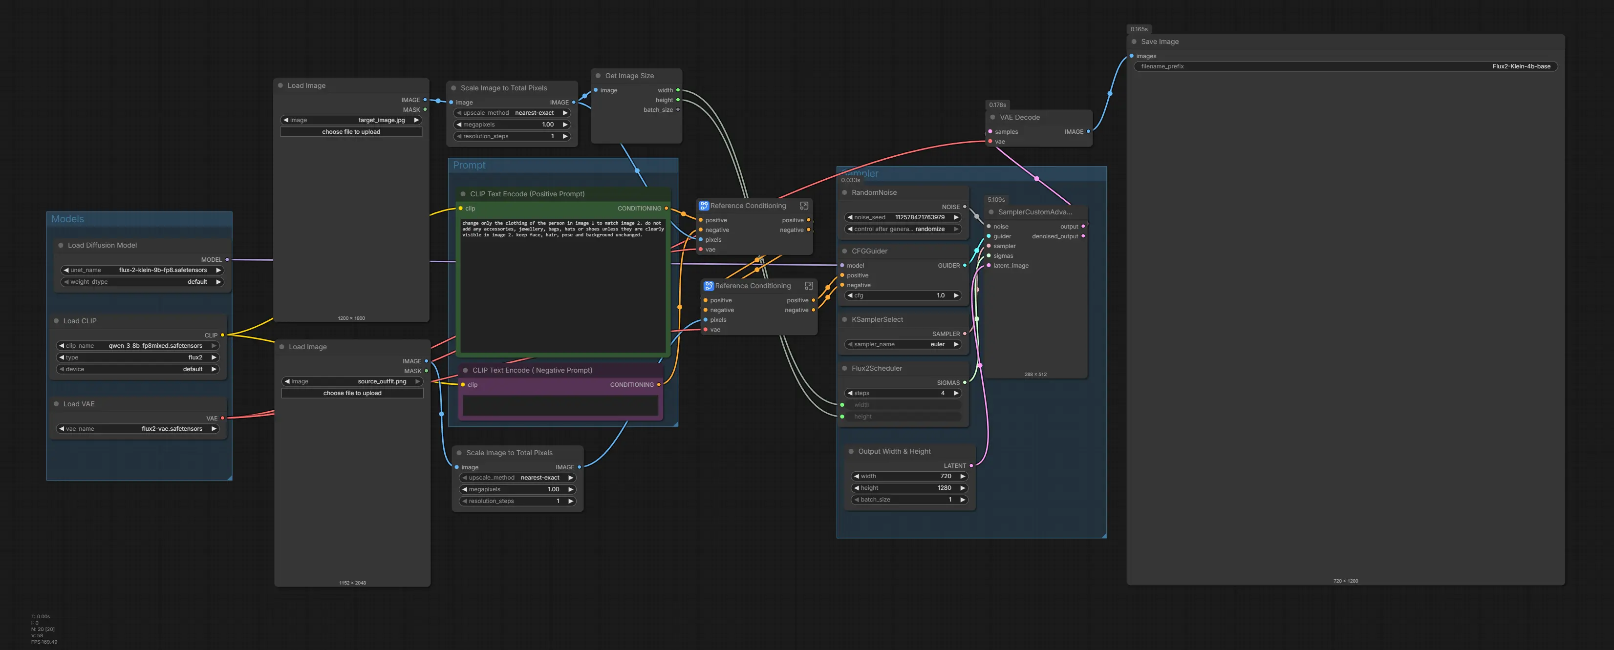Click the CLIP output socket of Load CLIP
1614x650 pixels.
(222, 335)
